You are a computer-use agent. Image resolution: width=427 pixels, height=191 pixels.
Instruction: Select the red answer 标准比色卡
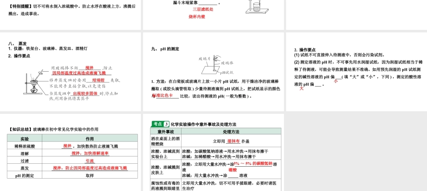pyautogui.click(x=162, y=95)
